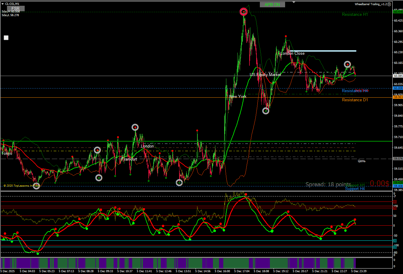
Task: Click the gray 59.576 price tag
Action: coord(398,159)
